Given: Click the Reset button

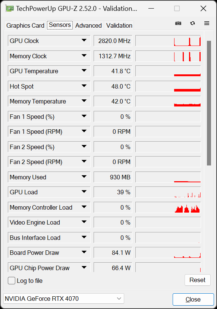Looking at the screenshot, I should 198,280.
